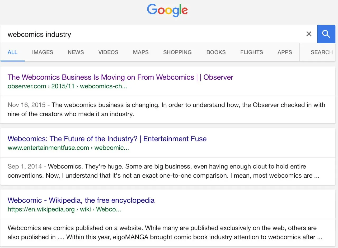Screen dimensions: 338x248
Task: Go to the SHOPPING tab
Action: [177, 52]
